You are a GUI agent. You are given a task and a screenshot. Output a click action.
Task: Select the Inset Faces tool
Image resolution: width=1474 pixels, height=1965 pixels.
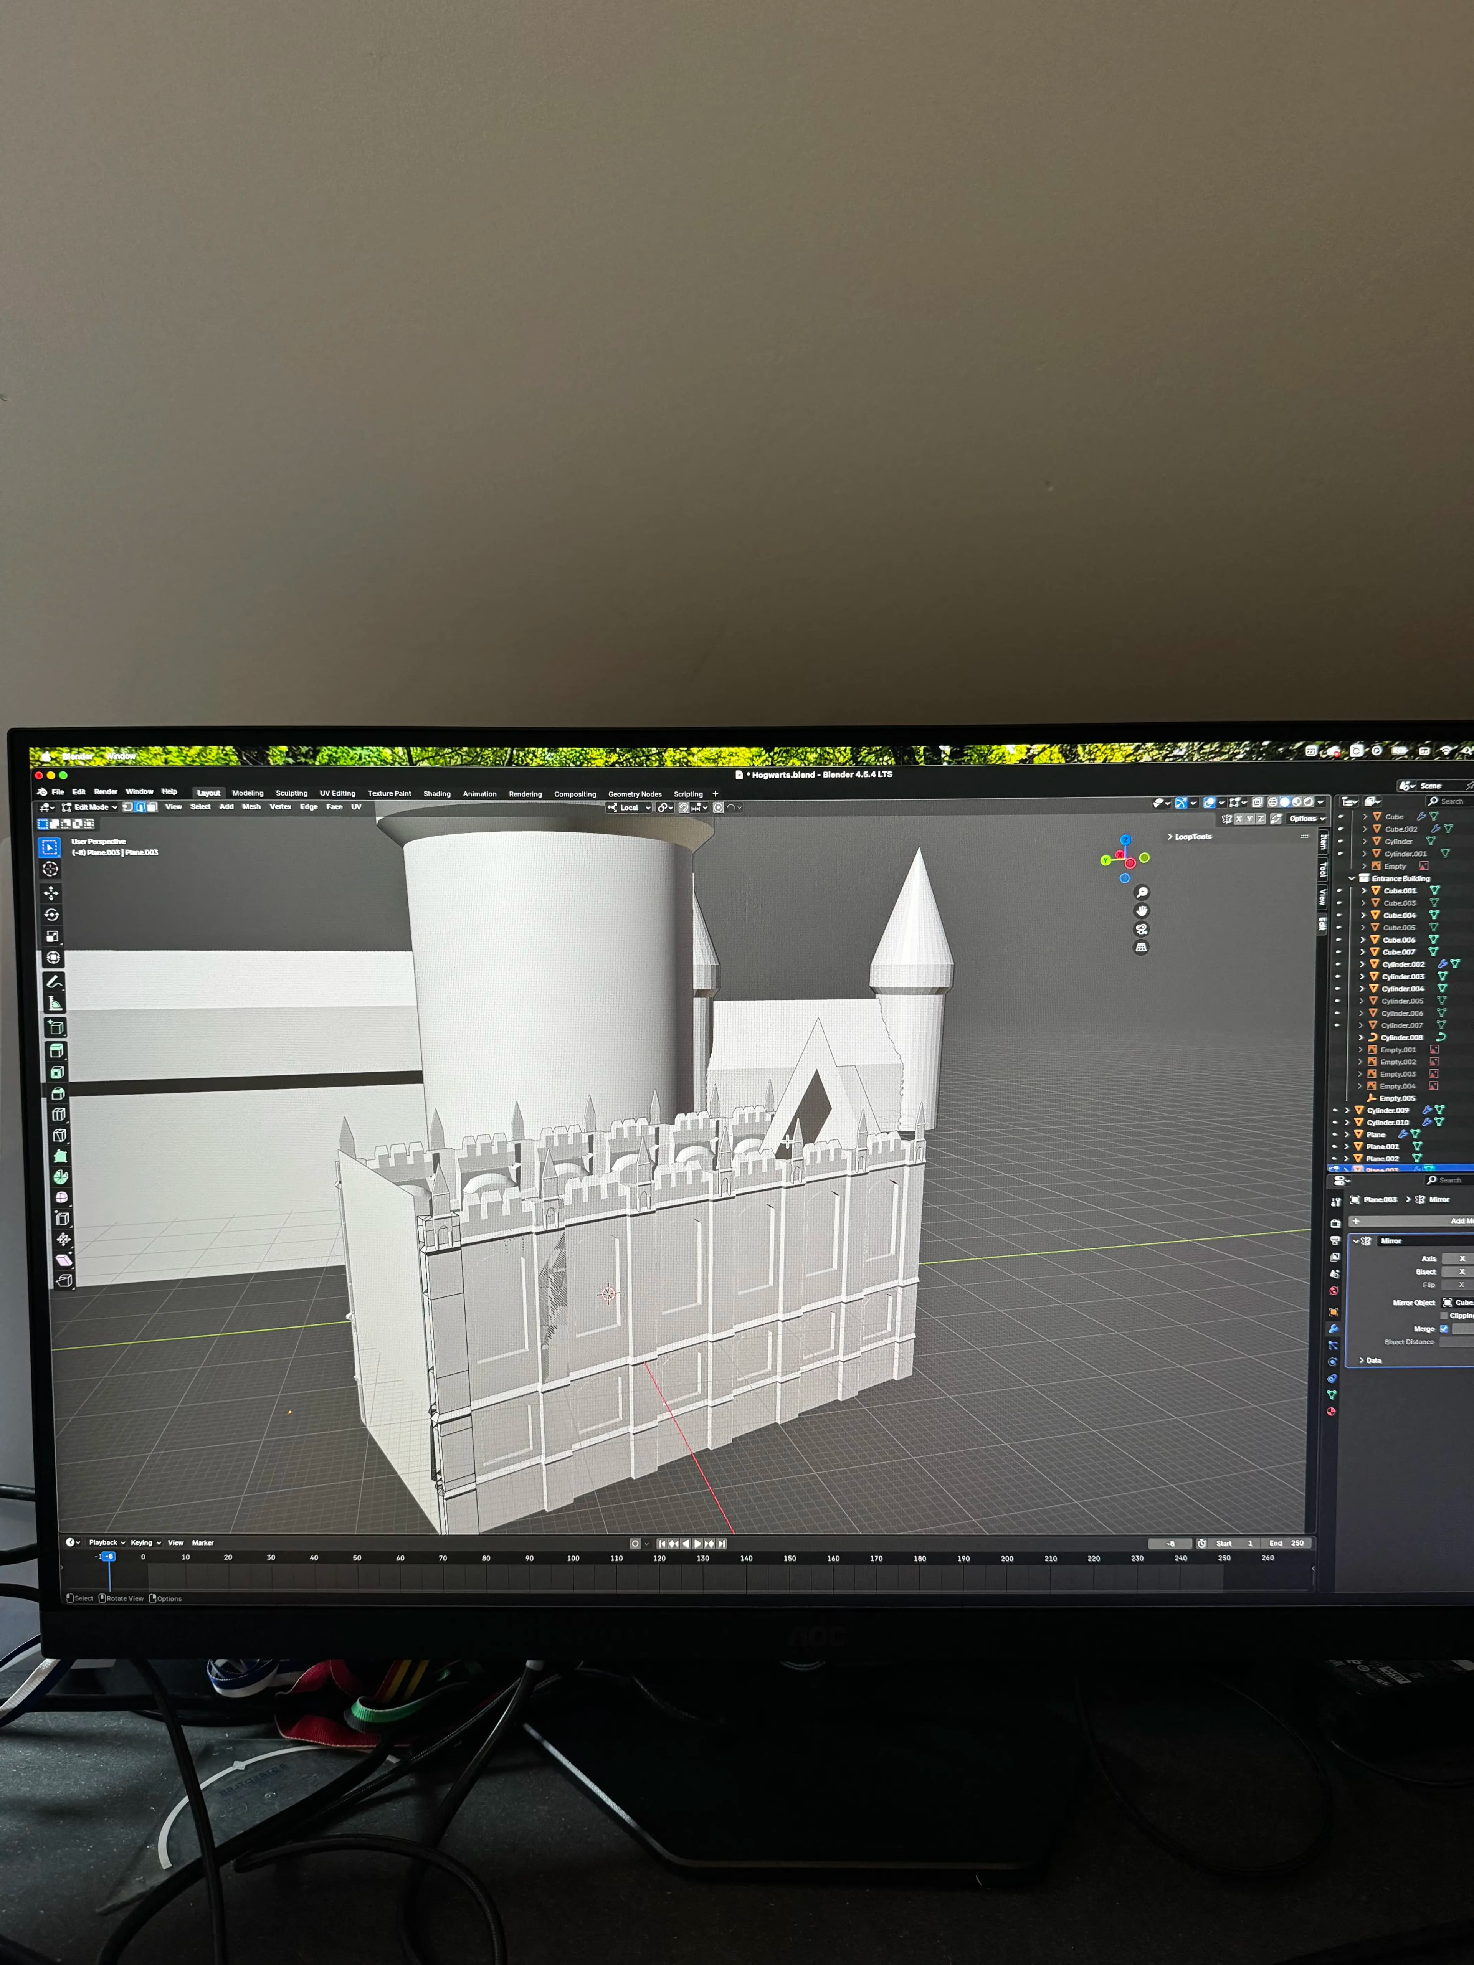pos(57,1073)
